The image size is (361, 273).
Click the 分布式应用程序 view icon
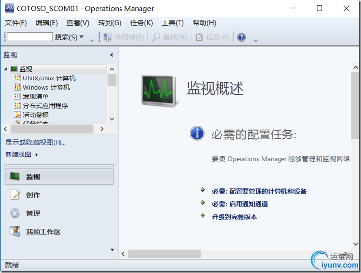17,106
